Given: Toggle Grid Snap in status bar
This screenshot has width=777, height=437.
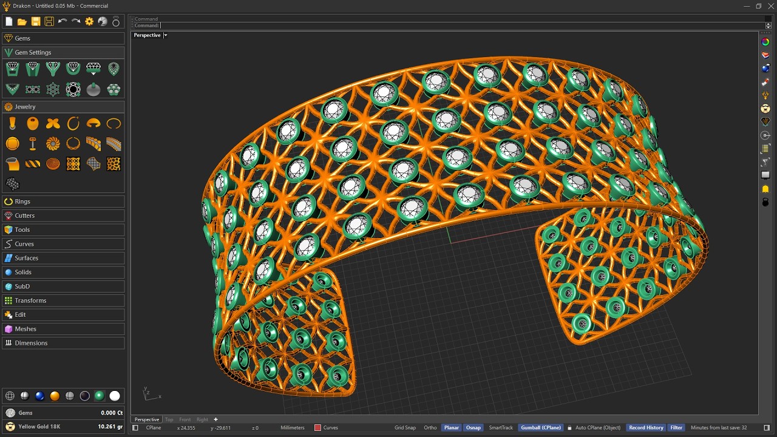Looking at the screenshot, I should point(405,428).
